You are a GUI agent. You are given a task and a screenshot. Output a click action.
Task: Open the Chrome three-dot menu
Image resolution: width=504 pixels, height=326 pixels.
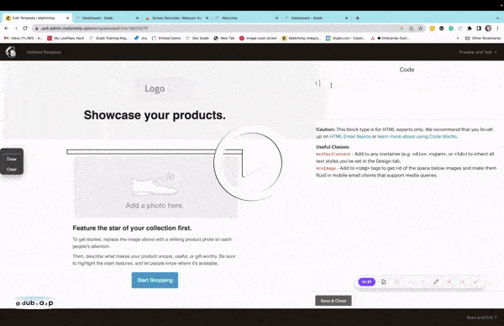tap(497, 29)
